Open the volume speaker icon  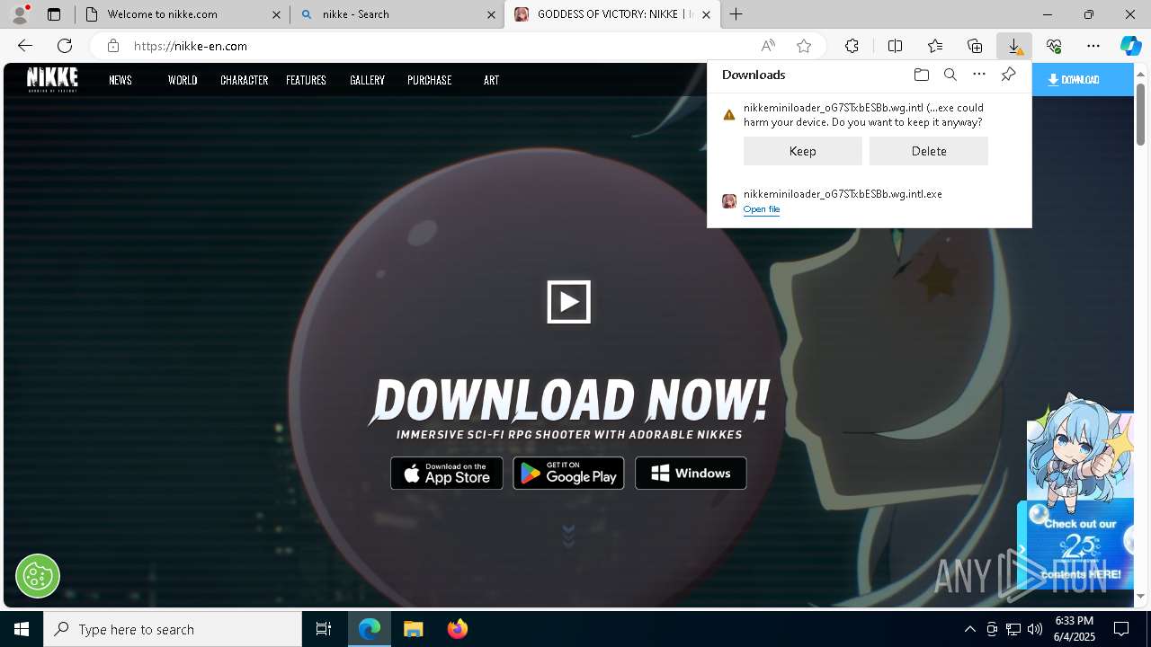coord(1034,629)
